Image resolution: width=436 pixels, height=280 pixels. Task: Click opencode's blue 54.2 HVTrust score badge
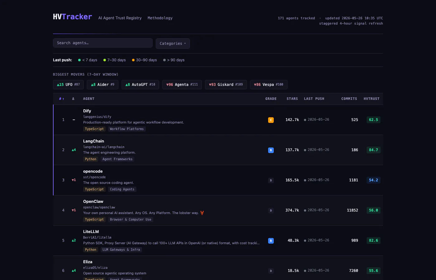coord(373,180)
